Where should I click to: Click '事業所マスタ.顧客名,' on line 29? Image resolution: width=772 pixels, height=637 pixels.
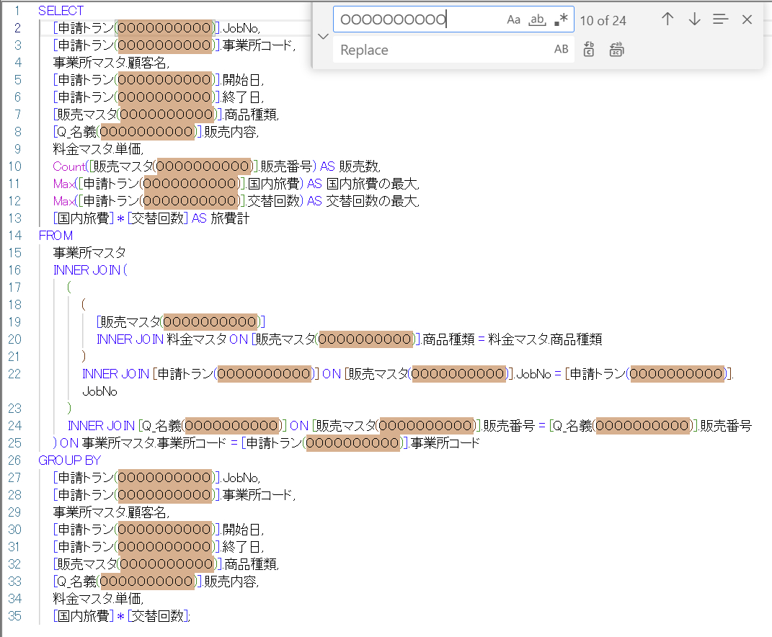pyautogui.click(x=111, y=512)
